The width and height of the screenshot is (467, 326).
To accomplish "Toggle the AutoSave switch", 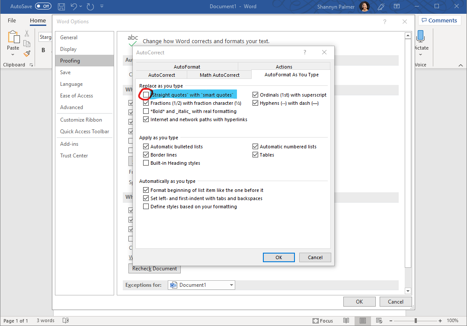I will (x=43, y=6).
